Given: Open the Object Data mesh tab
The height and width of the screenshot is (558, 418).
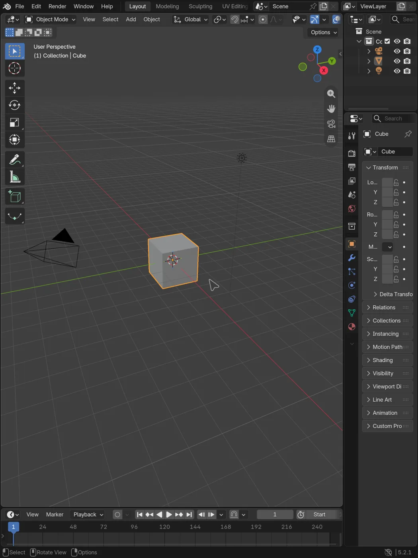Looking at the screenshot, I should tap(352, 313).
